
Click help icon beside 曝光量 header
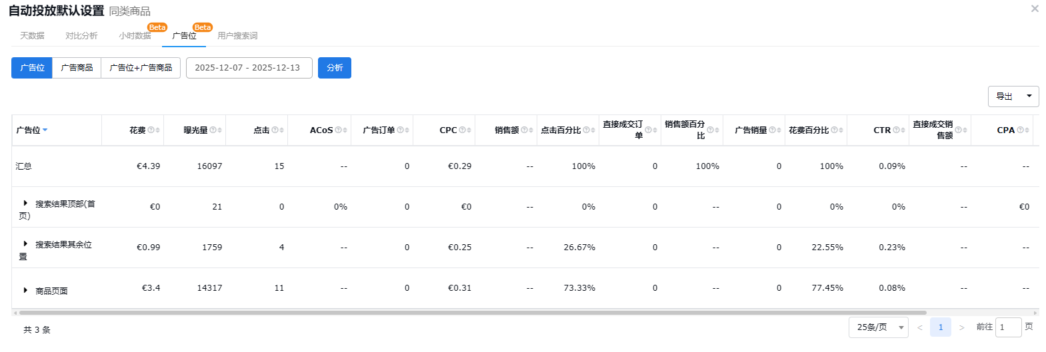coord(213,130)
